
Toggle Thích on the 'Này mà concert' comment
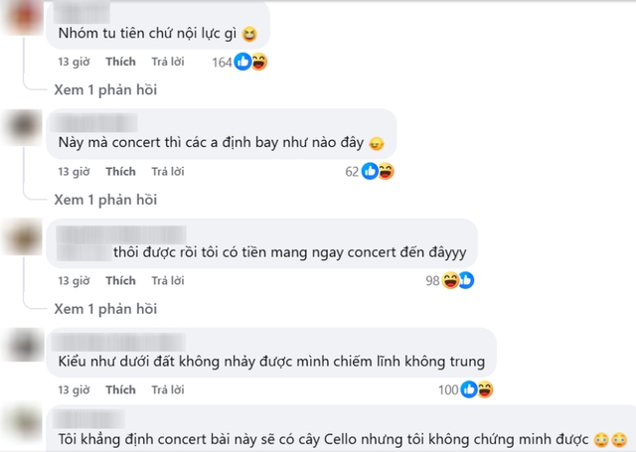(x=120, y=172)
